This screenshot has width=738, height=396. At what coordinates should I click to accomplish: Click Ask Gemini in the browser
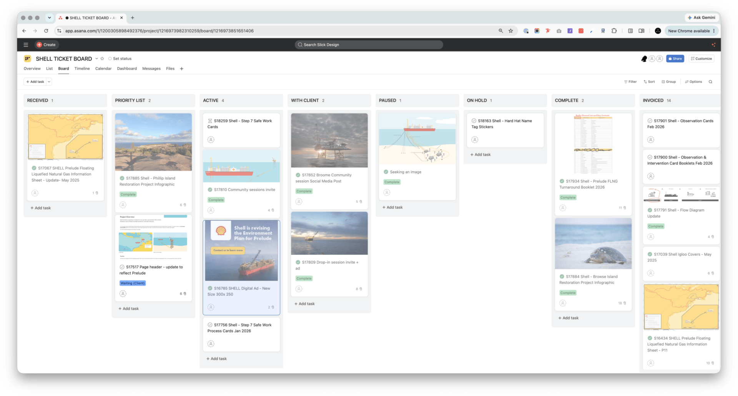click(x=701, y=18)
